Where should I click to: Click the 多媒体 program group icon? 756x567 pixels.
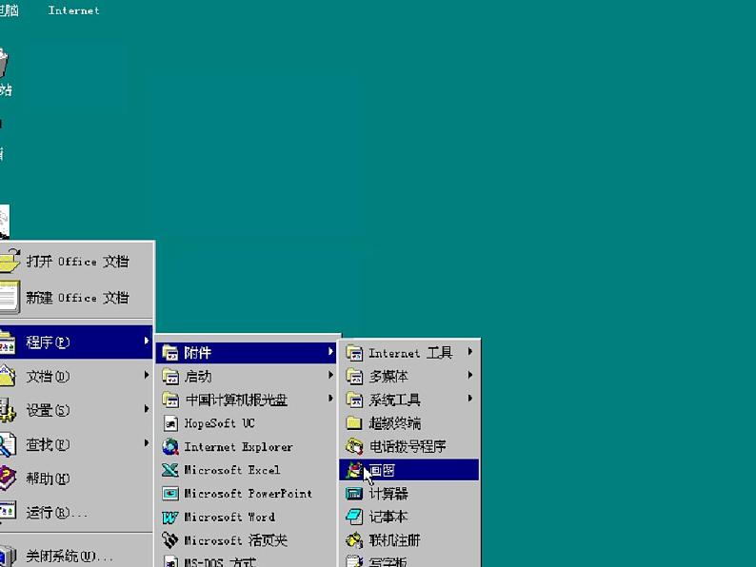(354, 376)
